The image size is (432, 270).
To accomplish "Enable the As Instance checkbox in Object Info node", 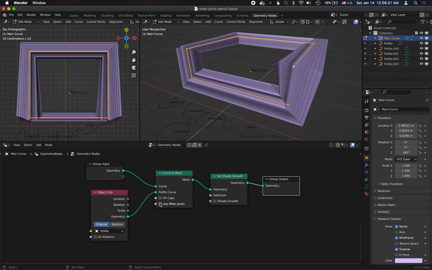I will click(x=95, y=237).
